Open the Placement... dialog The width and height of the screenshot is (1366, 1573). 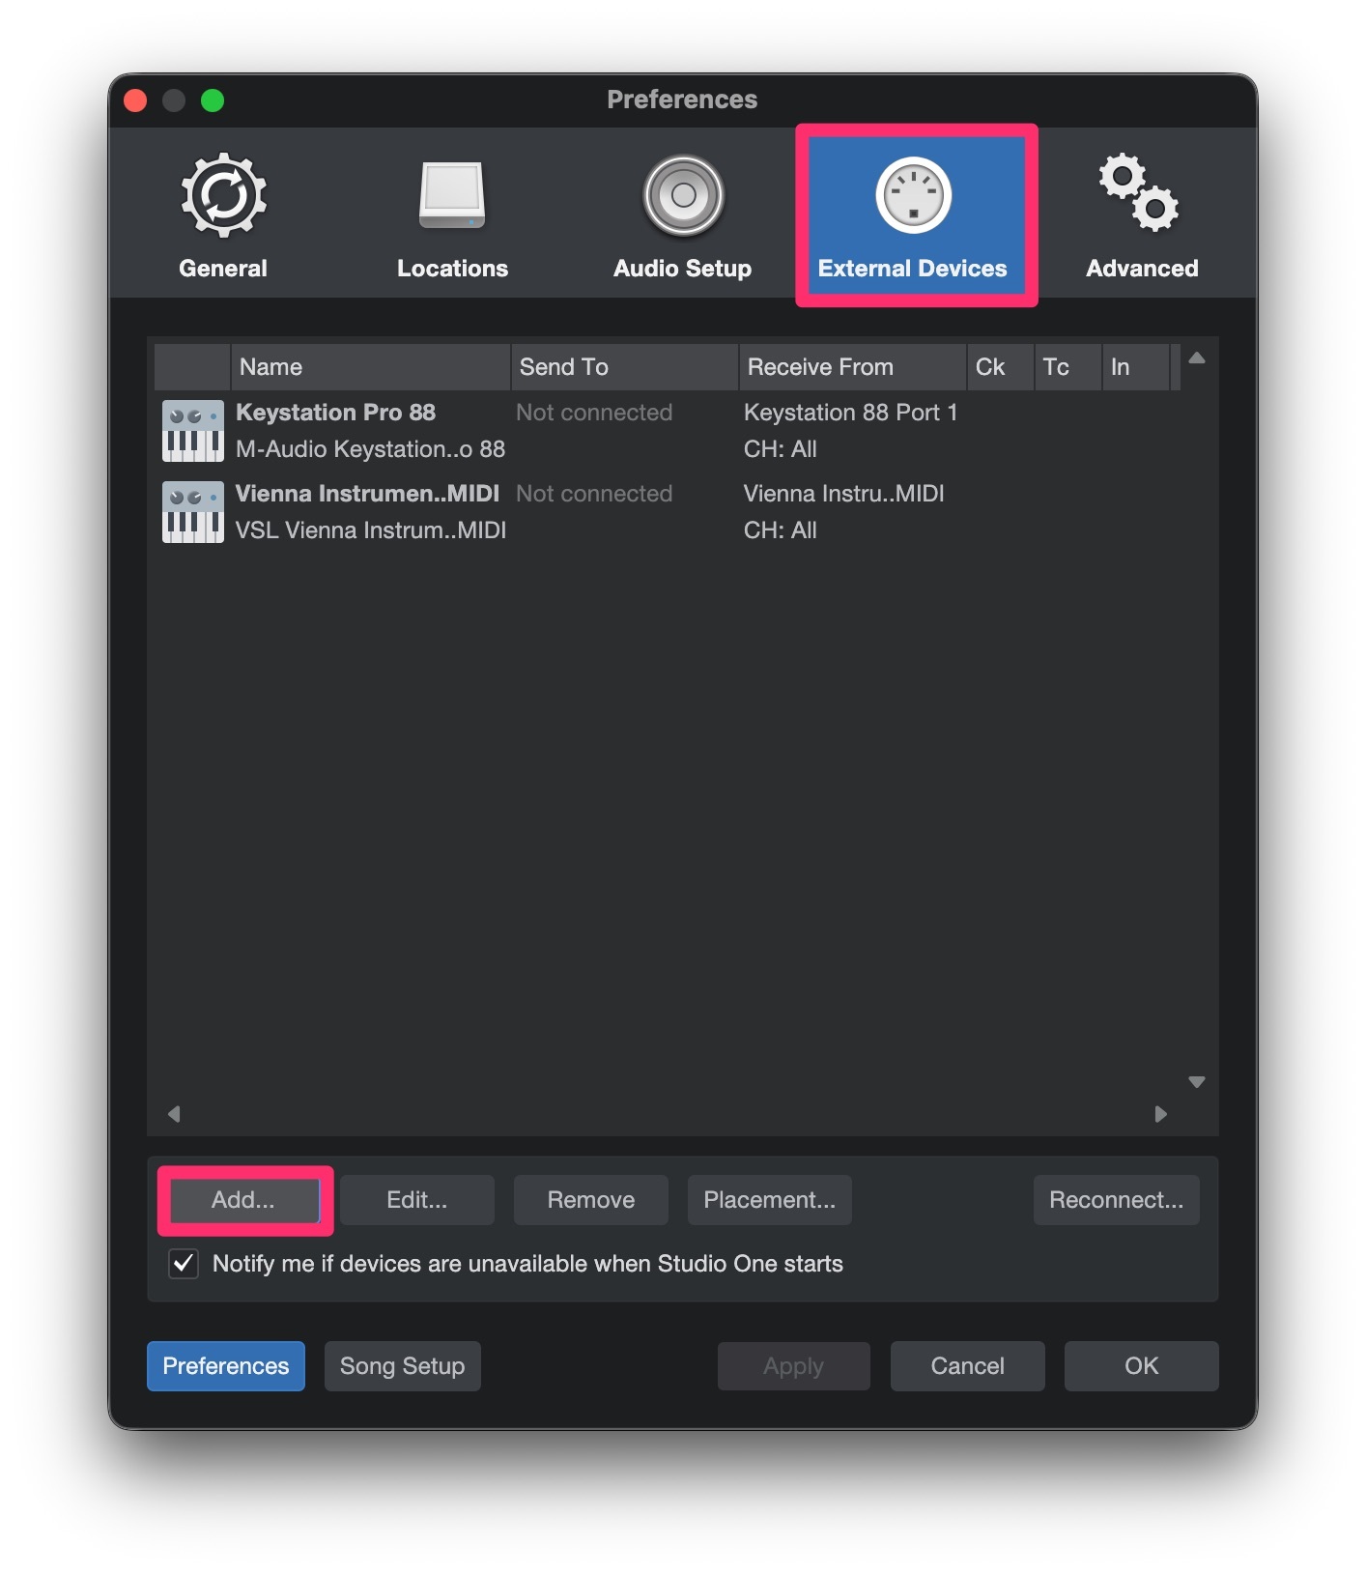[x=769, y=1200]
